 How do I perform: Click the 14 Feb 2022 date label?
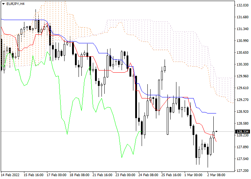click(10, 175)
